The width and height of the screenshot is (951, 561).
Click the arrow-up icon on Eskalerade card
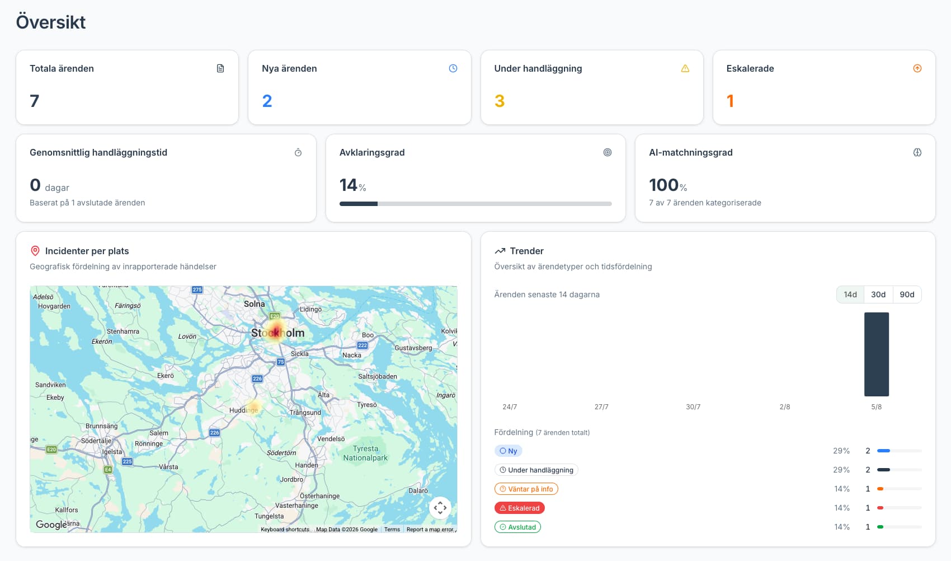coord(917,68)
